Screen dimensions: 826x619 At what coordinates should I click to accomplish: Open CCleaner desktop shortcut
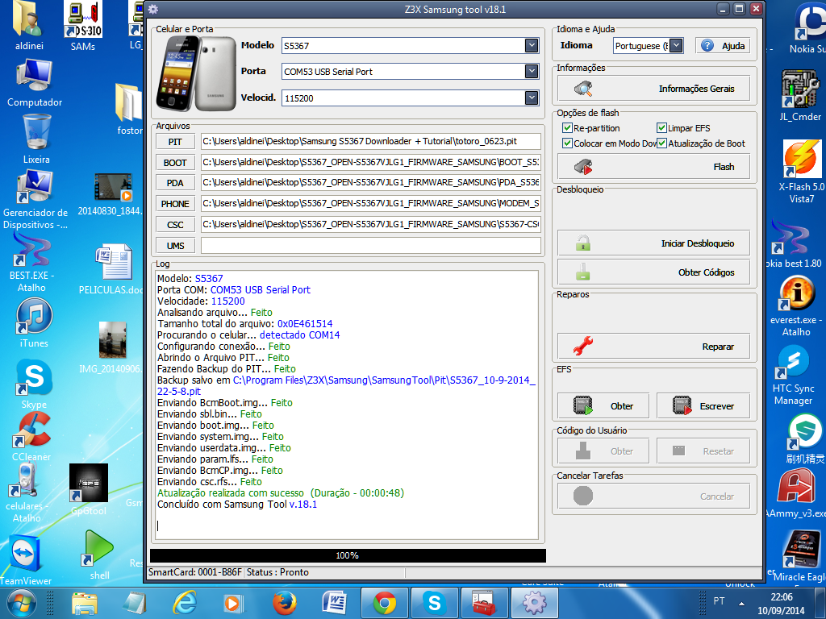pos(31,437)
